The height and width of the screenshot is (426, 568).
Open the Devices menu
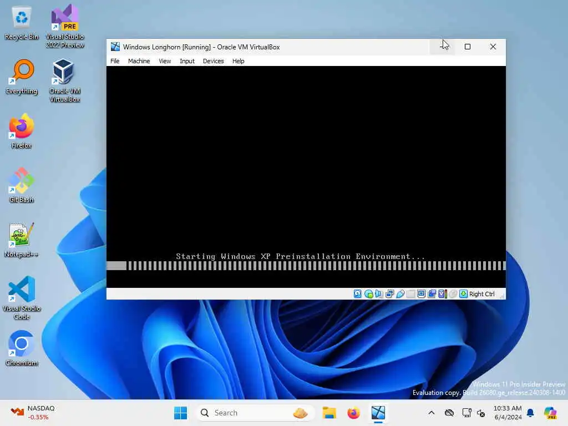[x=213, y=61]
